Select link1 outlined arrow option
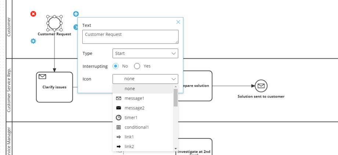Viewport: 338px width, 155px height. [129, 137]
